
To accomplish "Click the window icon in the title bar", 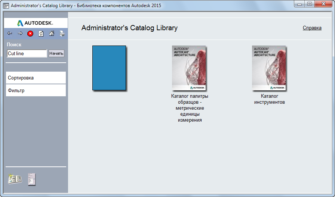I will click(6, 5).
